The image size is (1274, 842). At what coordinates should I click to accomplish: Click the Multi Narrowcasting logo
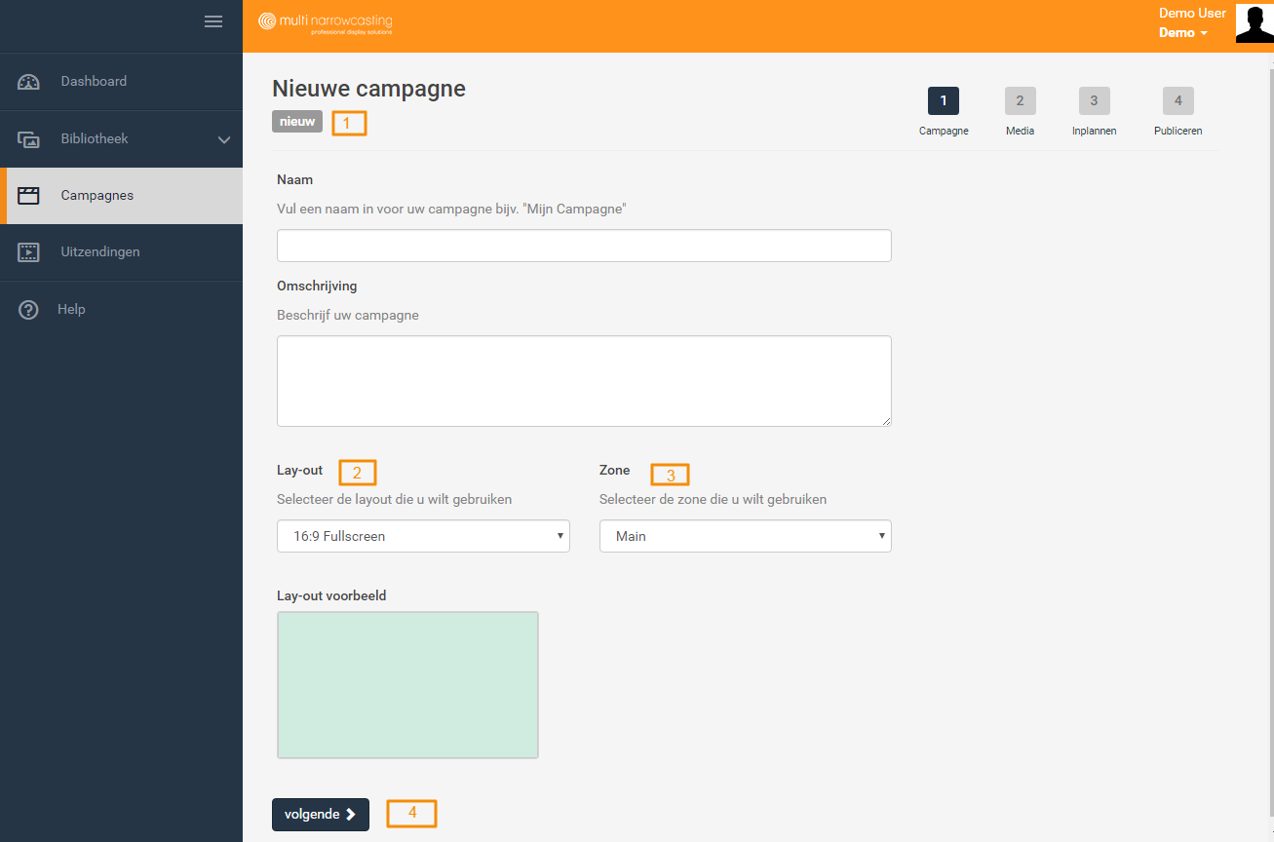(x=326, y=22)
